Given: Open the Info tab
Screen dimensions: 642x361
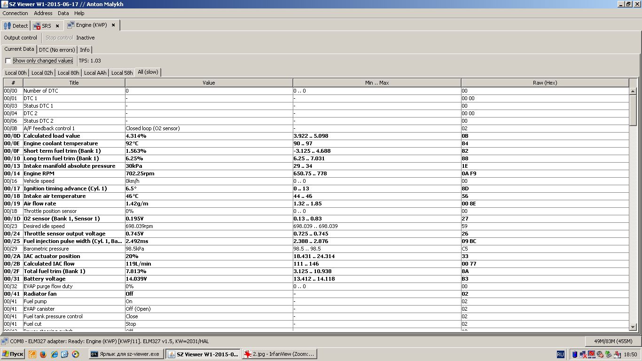Looking at the screenshot, I should point(85,50).
